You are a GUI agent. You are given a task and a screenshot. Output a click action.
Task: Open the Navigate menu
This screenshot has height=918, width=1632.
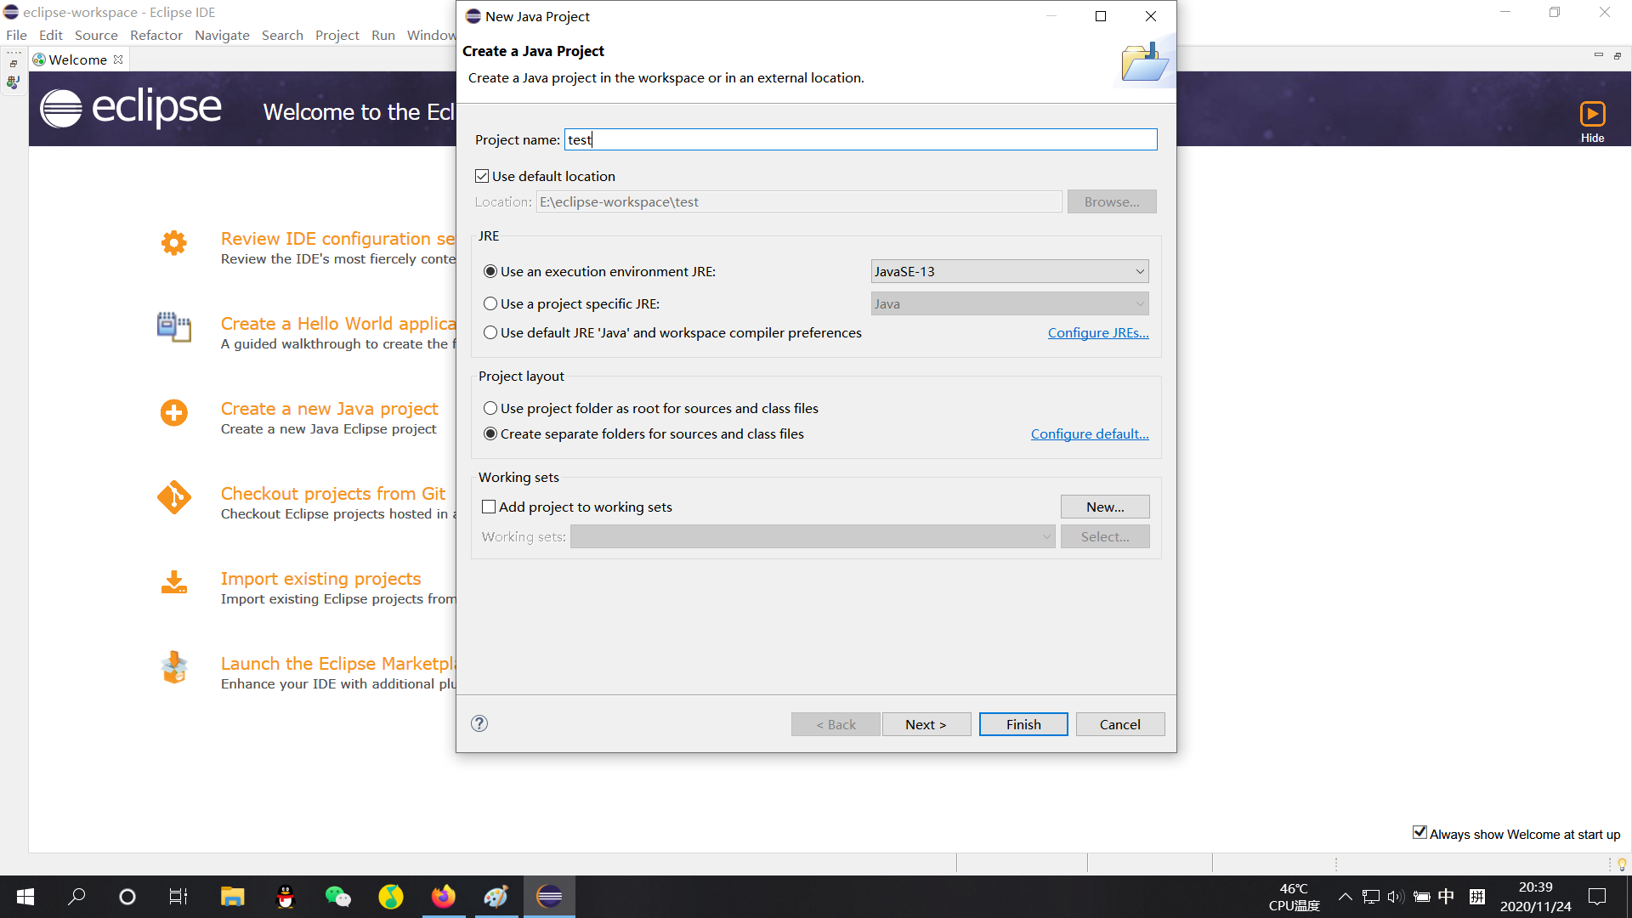(x=222, y=35)
